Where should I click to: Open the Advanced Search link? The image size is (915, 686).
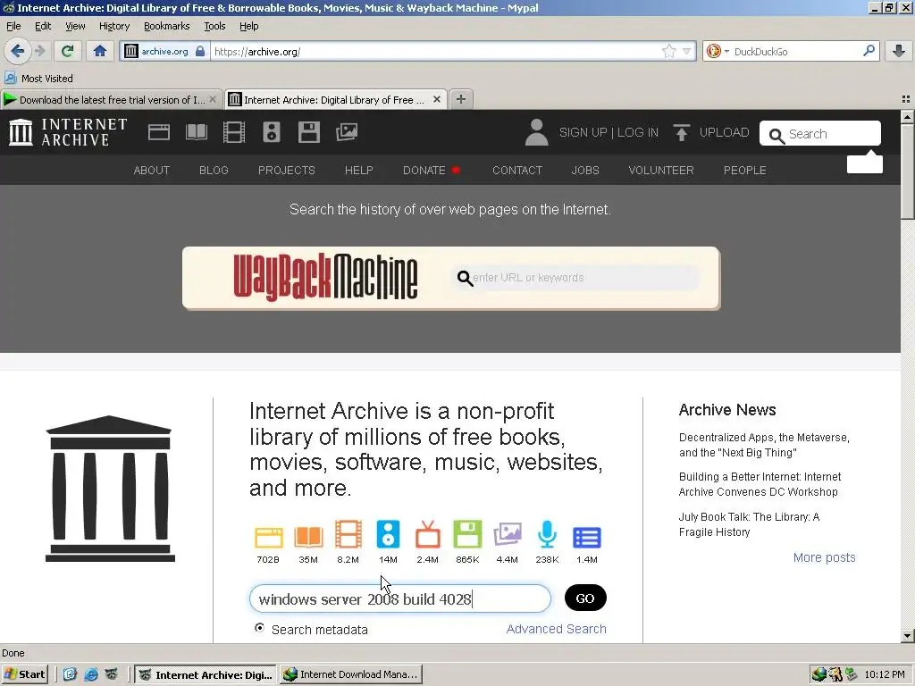point(556,629)
